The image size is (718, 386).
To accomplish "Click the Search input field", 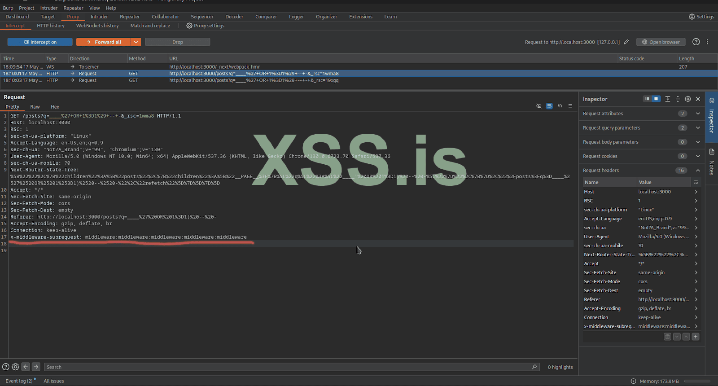I will 287,367.
